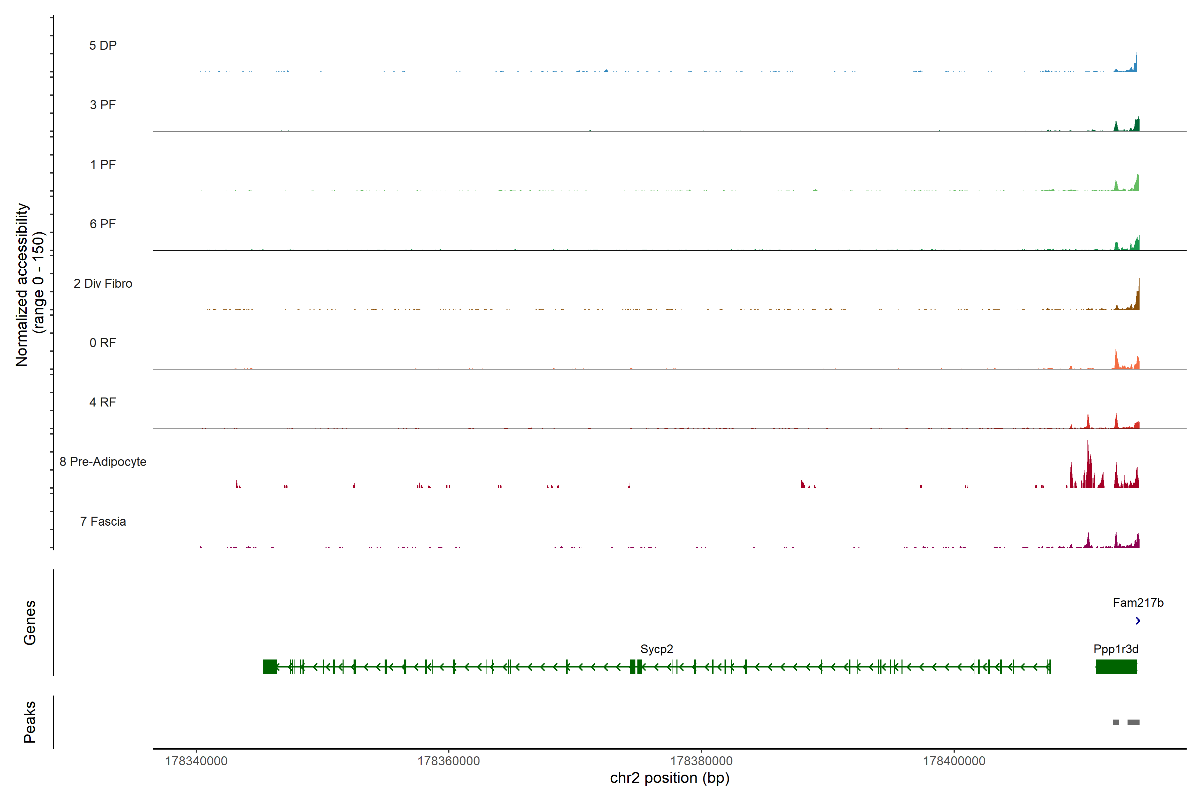Click the leftmost Sycp2 exon block
Screen dimensions: 1202x801
click(x=270, y=666)
